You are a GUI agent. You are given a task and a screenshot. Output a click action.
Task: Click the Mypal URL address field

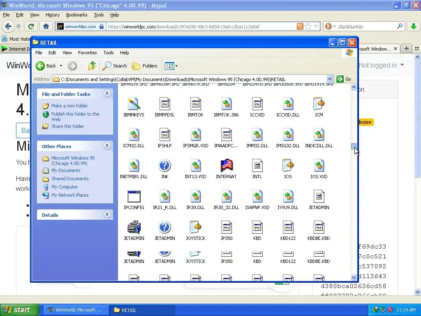click(x=201, y=26)
